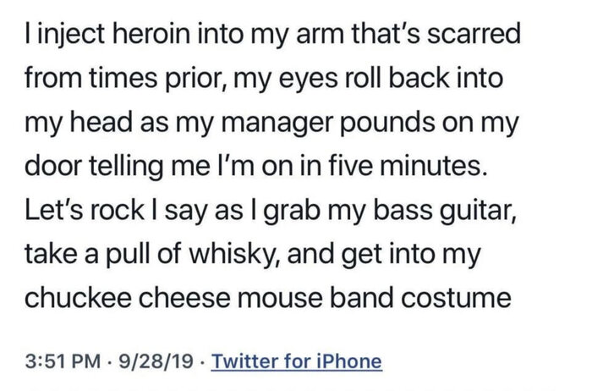
Task: Open the Twitter for iPhone link
Action: pos(296,361)
